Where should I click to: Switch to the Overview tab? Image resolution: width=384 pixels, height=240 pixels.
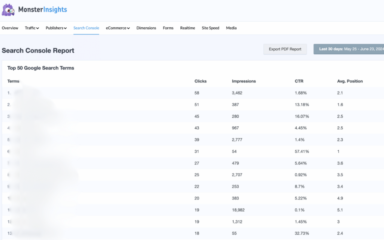pos(10,28)
